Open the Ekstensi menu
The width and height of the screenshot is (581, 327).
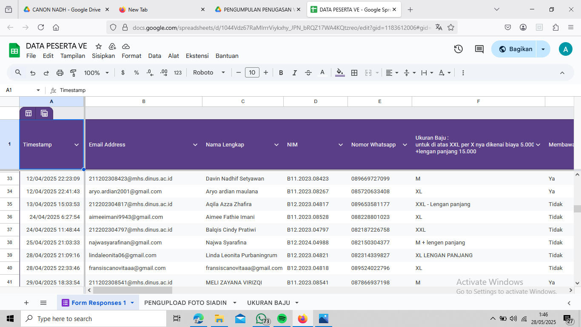(x=197, y=56)
